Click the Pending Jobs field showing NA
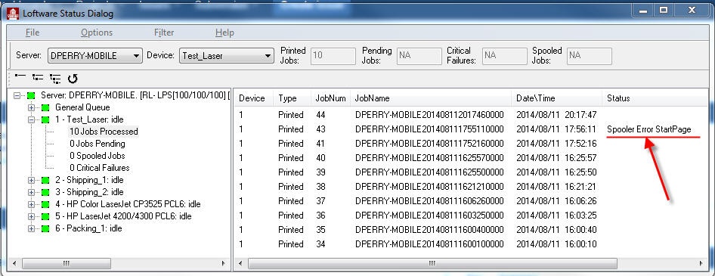Viewport: 715px width, 276px height. tap(419, 56)
